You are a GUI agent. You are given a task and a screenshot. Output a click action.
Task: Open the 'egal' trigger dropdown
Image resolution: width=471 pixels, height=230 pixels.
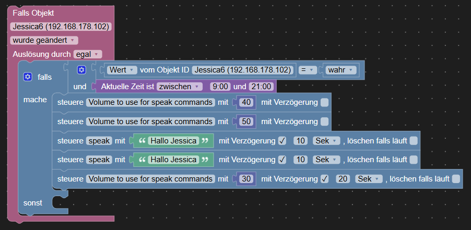coord(88,54)
